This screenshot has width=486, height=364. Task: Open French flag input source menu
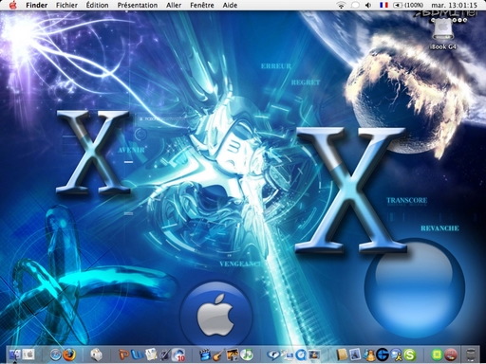tap(383, 5)
